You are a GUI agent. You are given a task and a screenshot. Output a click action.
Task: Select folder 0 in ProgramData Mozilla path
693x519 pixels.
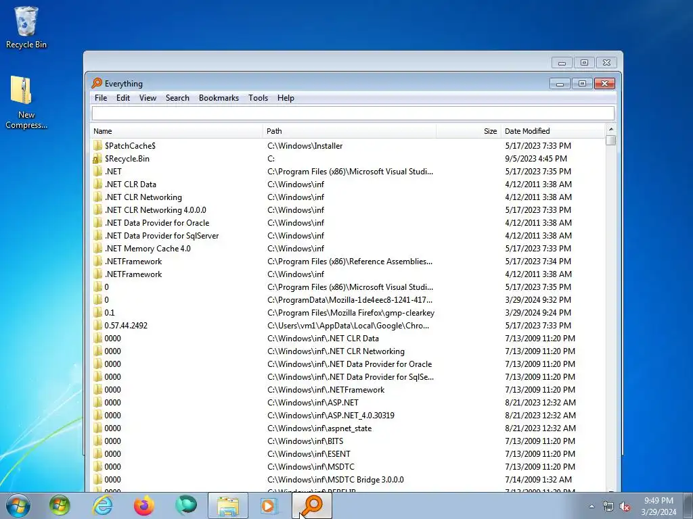pyautogui.click(x=347, y=299)
